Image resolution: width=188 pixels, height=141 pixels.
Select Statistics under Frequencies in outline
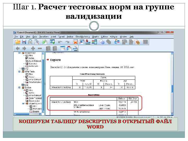(33, 63)
